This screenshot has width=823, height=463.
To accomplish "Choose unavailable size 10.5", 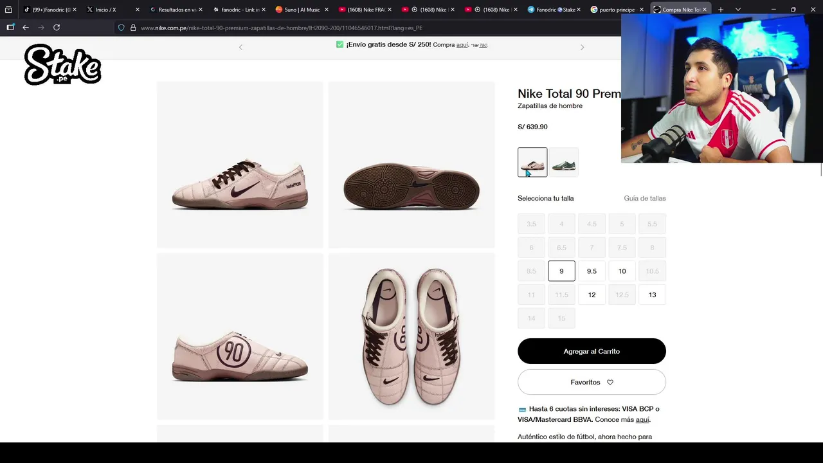I will [652, 271].
